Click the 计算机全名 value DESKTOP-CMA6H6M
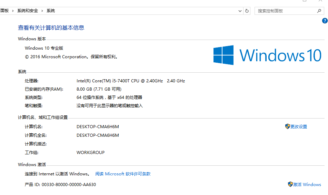The width and height of the screenshot is (328, 195). 98,135
